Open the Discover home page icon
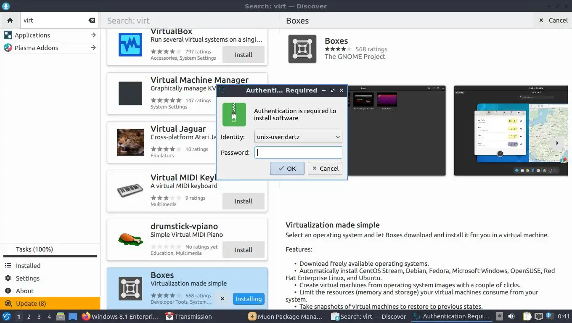The height and width of the screenshot is (323, 572). pos(10,20)
